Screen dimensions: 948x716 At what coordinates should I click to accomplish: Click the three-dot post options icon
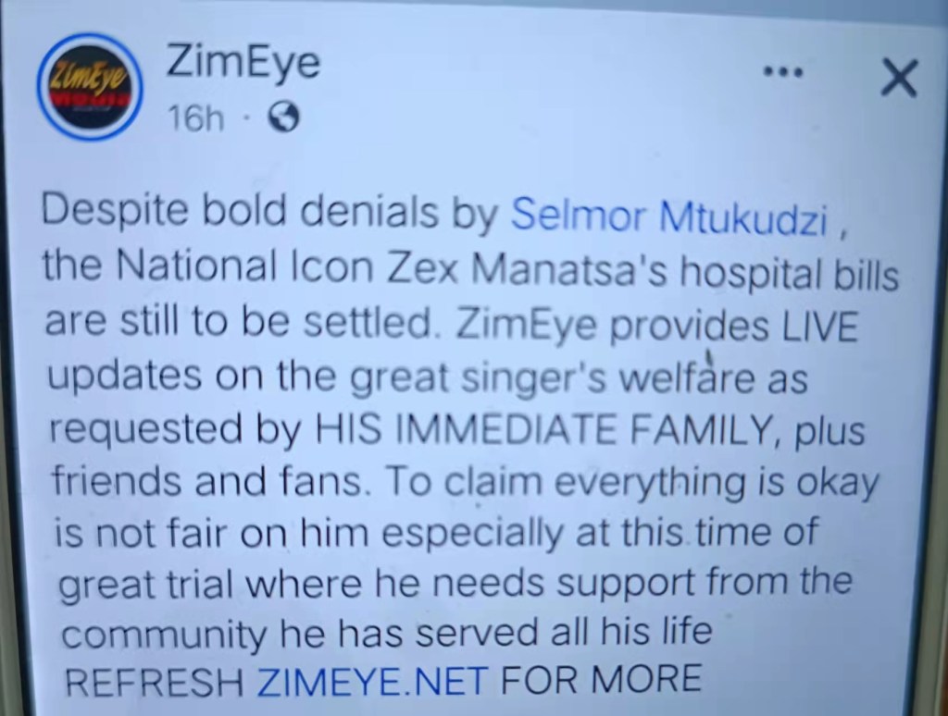pyautogui.click(x=783, y=72)
